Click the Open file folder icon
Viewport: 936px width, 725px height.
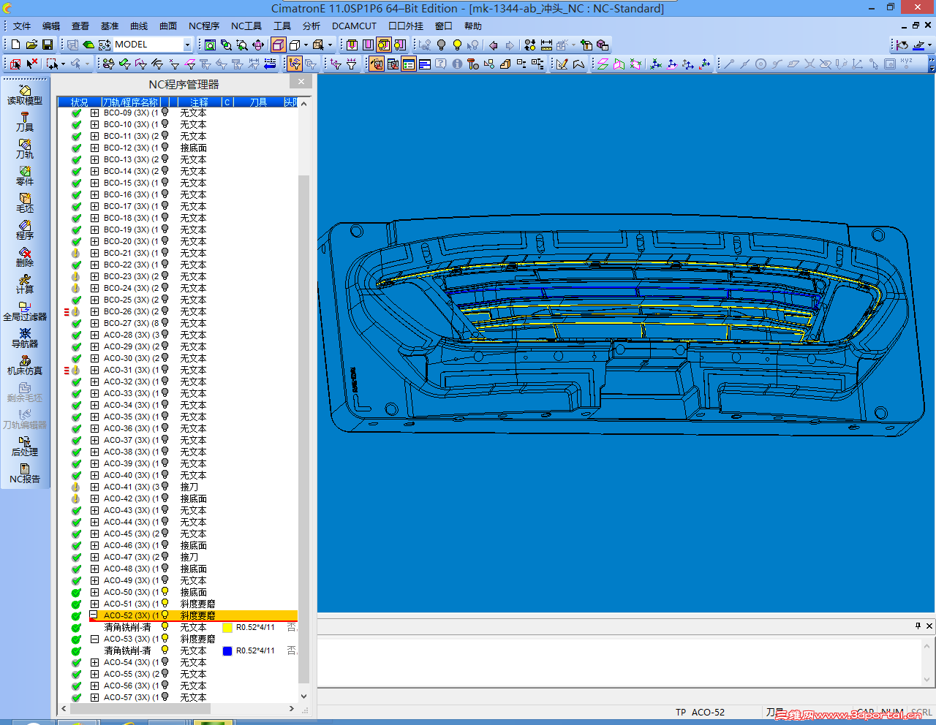[31, 45]
